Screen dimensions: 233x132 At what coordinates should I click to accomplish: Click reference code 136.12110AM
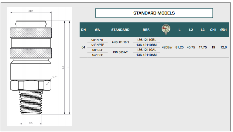146,55
